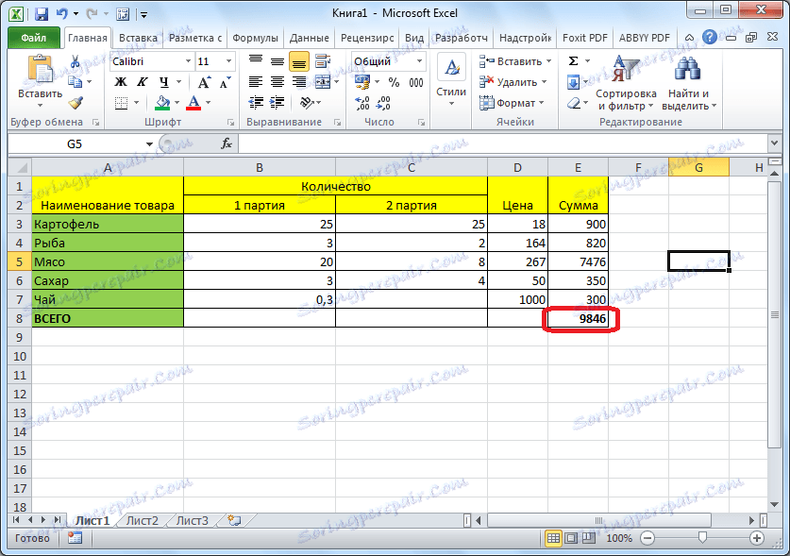This screenshot has height=556, width=790.
Task: Click the Increase Decimal icon
Action: pyautogui.click(x=363, y=104)
